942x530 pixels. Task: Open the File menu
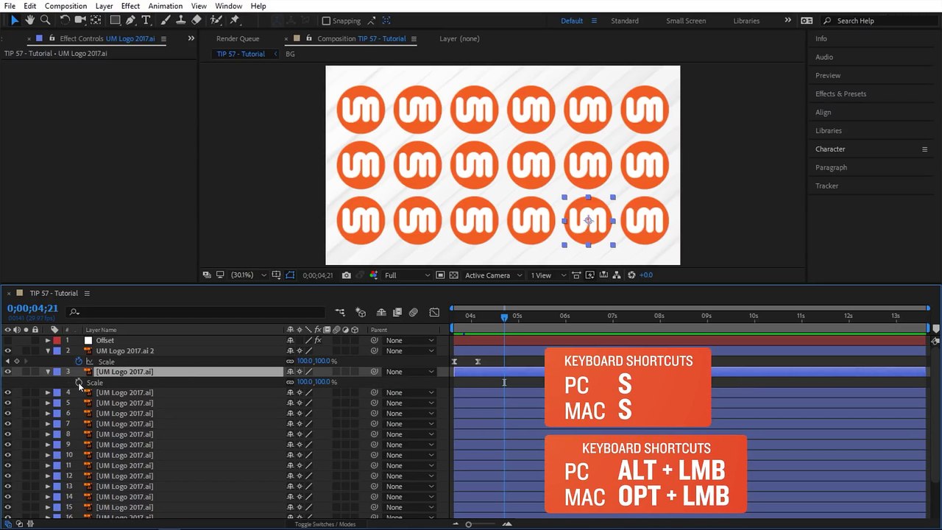click(x=10, y=6)
